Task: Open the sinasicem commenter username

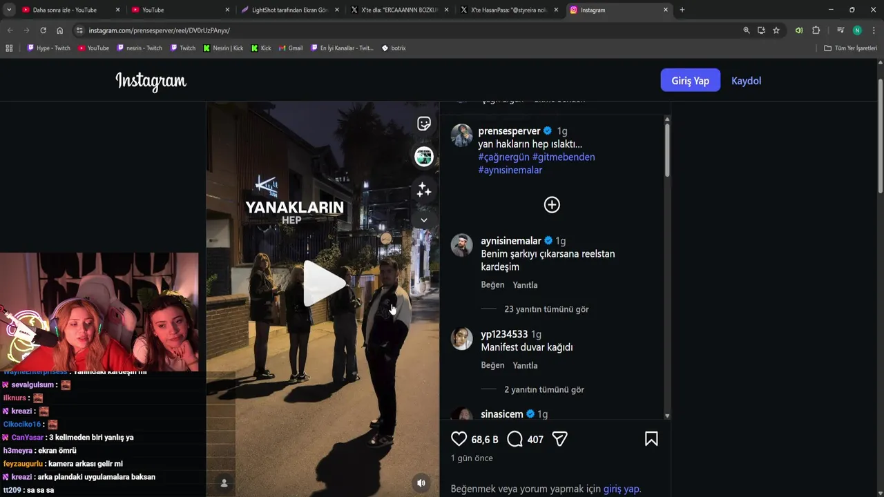Action: [502, 414]
